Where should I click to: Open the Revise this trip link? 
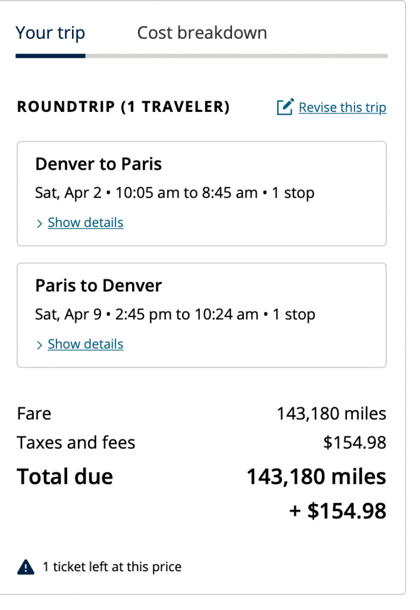342,107
